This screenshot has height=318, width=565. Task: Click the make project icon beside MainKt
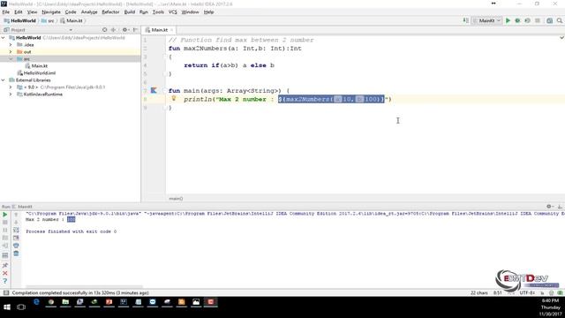pos(465,20)
